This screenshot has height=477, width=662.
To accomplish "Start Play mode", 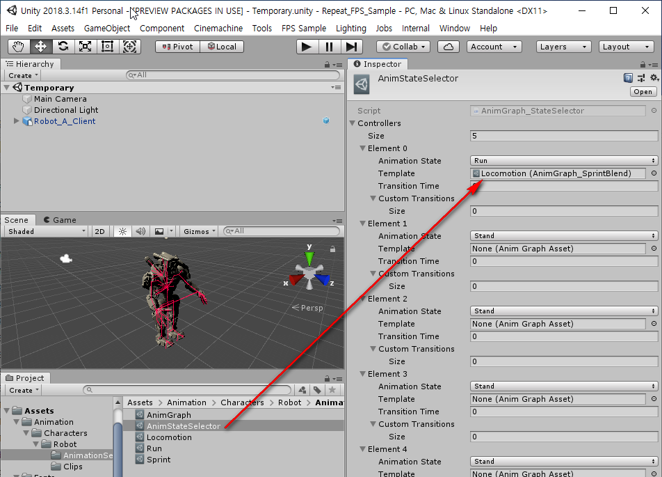I will [x=307, y=47].
